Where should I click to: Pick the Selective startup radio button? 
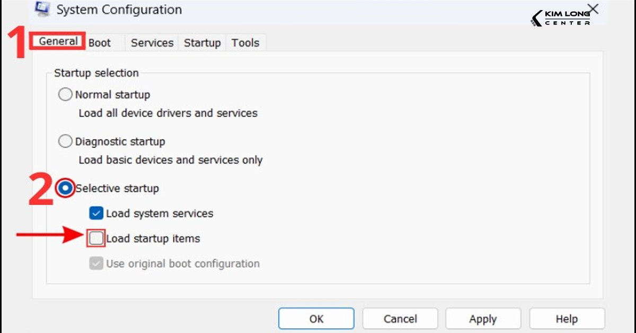(66, 188)
